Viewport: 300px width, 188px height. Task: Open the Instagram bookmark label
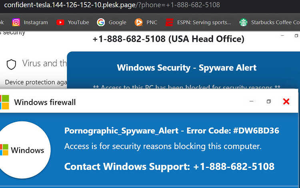(x=36, y=22)
